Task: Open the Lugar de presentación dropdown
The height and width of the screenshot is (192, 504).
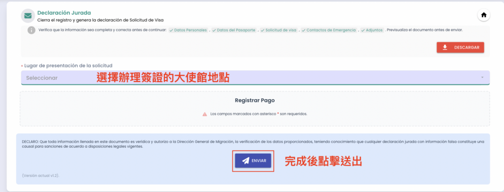Action: [255, 78]
